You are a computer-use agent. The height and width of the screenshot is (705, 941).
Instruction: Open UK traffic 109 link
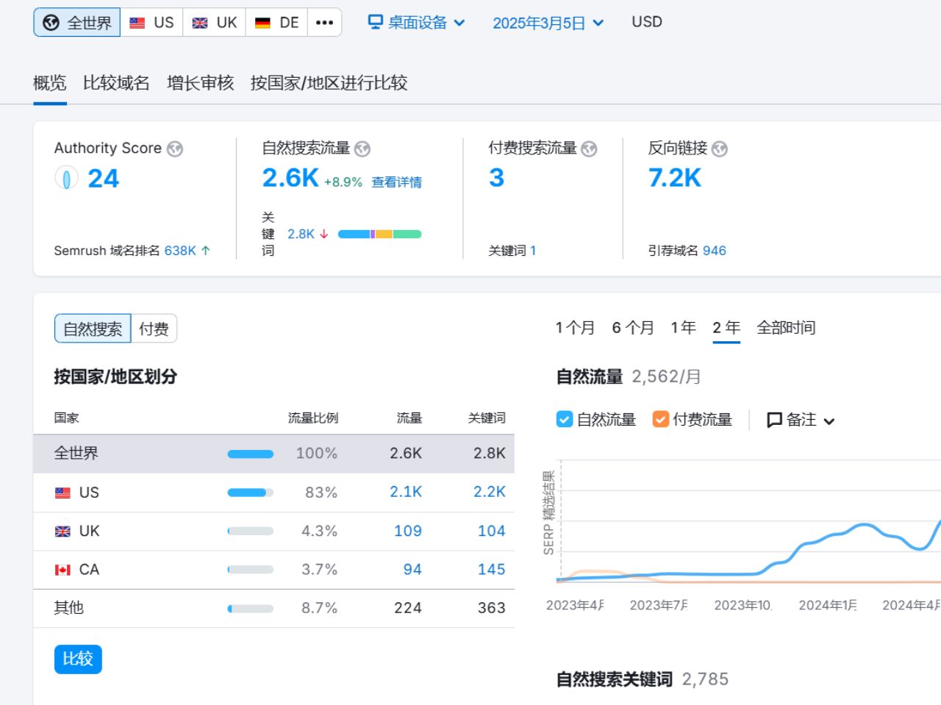click(x=408, y=531)
